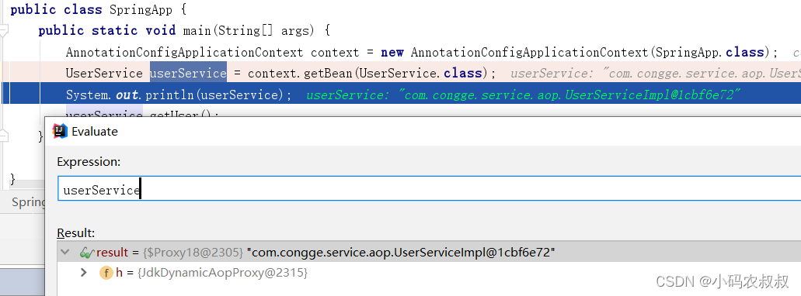Expand the h JdkDynamicAopProxy field
The width and height of the screenshot is (801, 296).
click(x=84, y=273)
